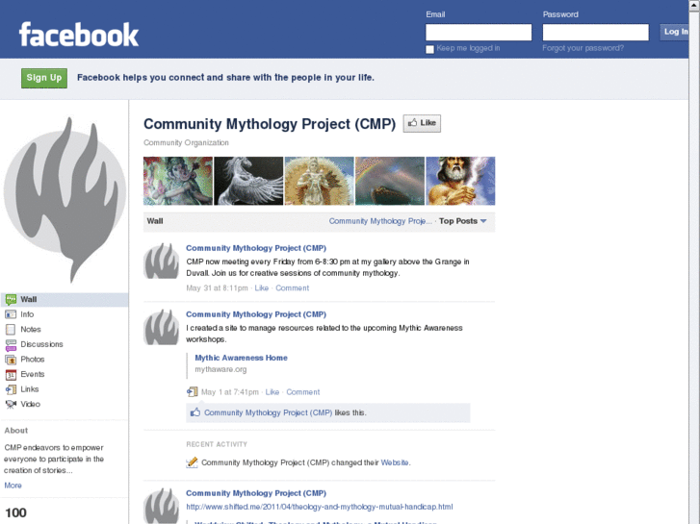Click the Facebook logo
This screenshot has height=524, width=700.
[x=79, y=35]
